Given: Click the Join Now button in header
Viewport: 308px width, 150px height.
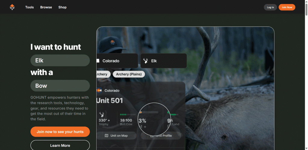Looking at the screenshot, I should coord(287,7).
